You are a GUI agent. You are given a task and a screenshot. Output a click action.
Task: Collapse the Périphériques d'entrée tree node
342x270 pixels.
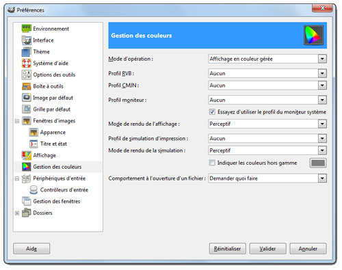click(x=17, y=178)
